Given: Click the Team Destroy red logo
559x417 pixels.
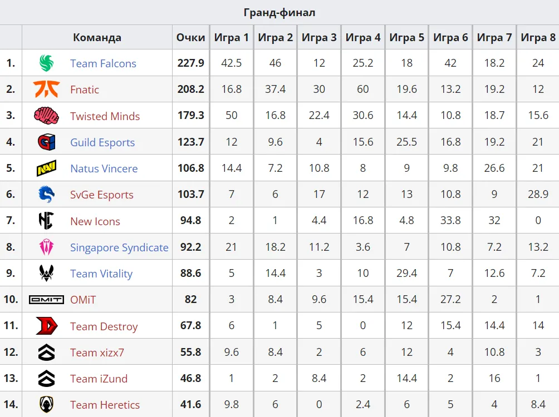Looking at the screenshot, I should pyautogui.click(x=46, y=326).
